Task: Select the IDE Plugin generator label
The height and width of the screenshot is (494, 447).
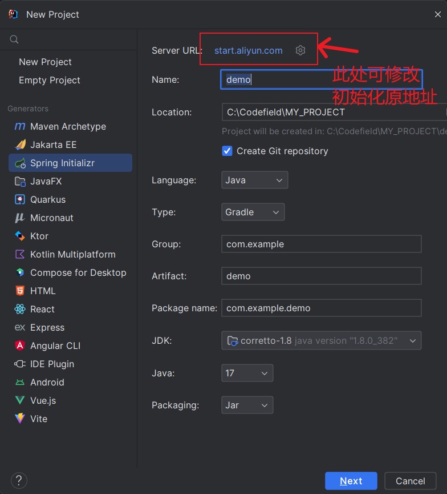Action: pos(52,364)
